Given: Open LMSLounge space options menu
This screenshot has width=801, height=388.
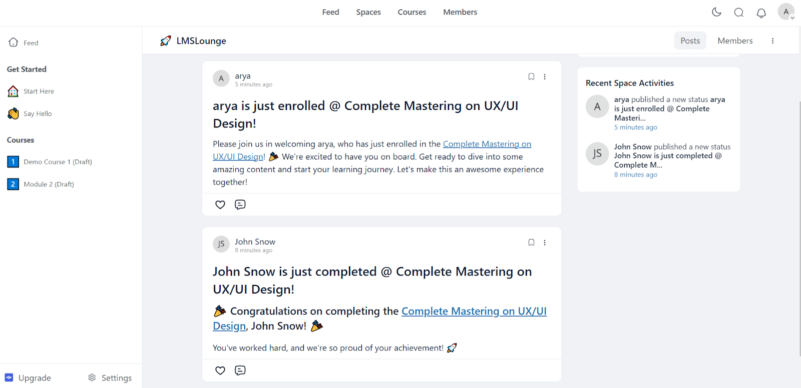Looking at the screenshot, I should [x=772, y=41].
